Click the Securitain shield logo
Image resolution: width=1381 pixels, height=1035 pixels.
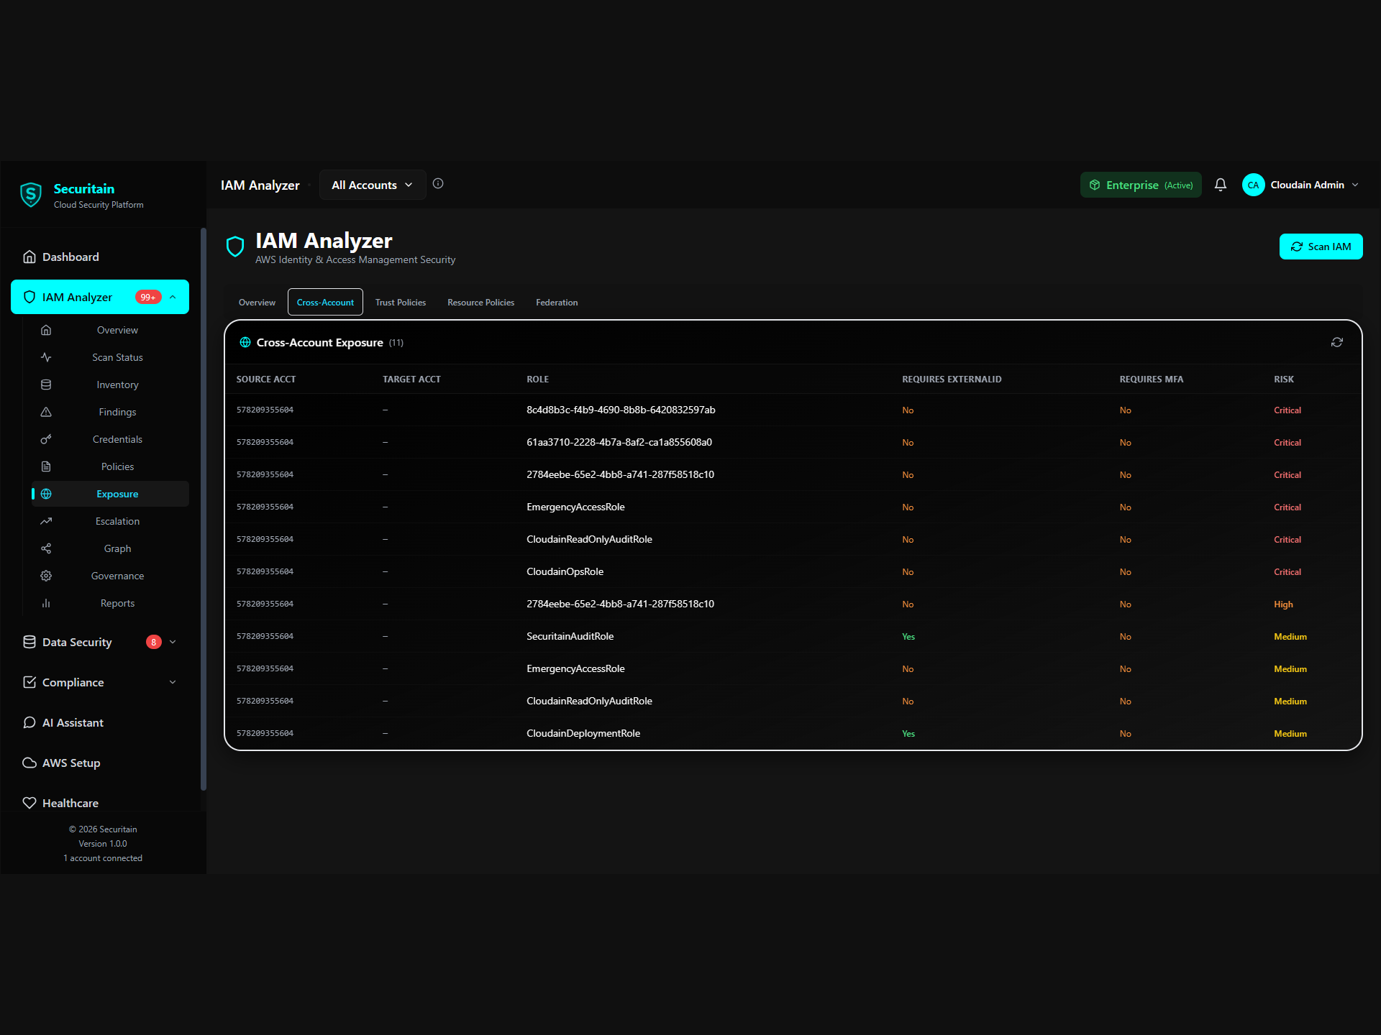(30, 195)
